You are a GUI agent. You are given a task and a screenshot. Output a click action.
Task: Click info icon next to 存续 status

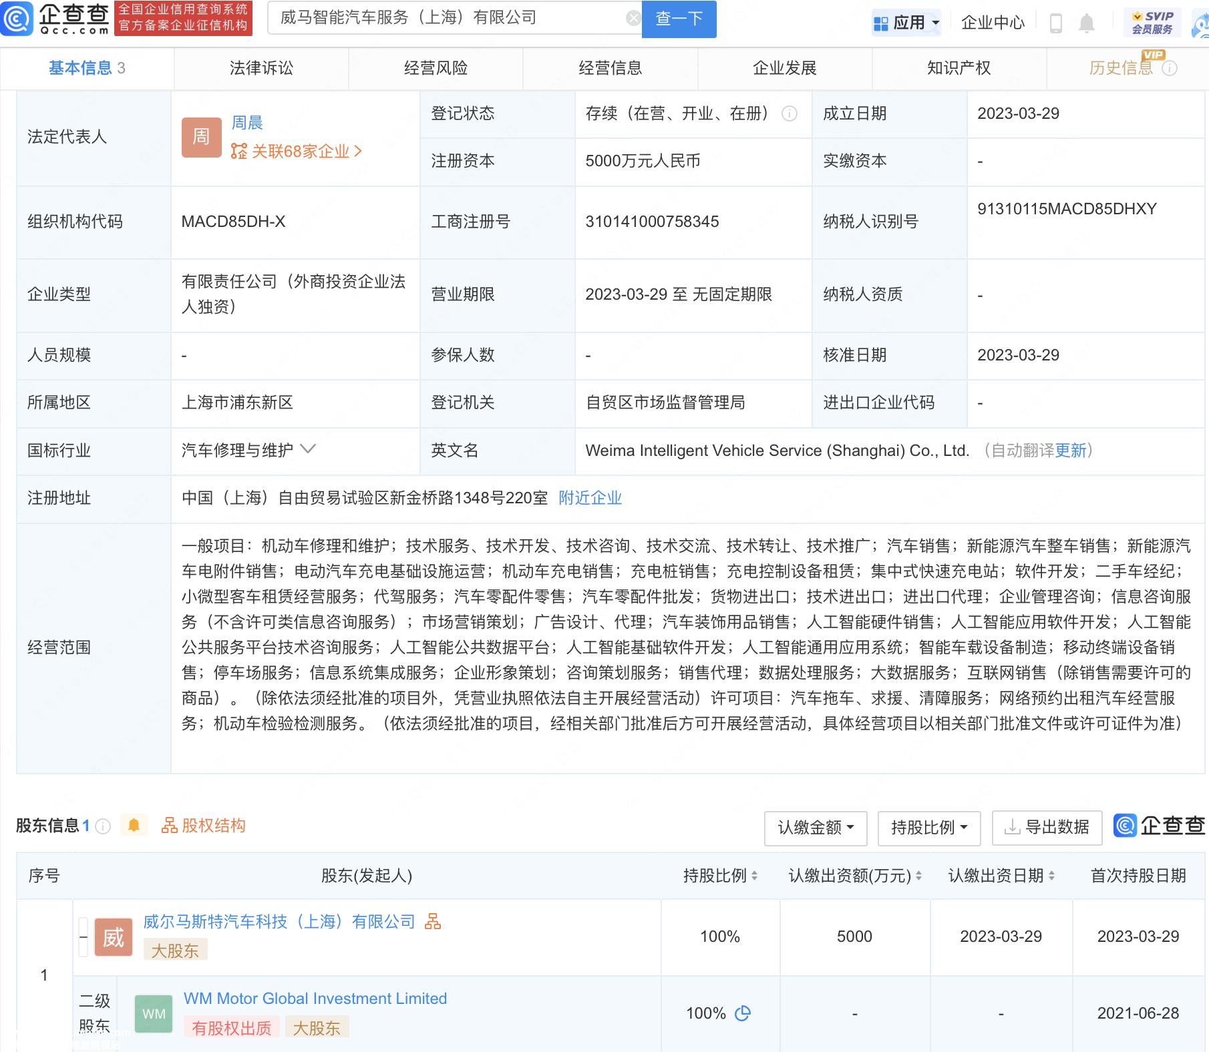tap(789, 113)
